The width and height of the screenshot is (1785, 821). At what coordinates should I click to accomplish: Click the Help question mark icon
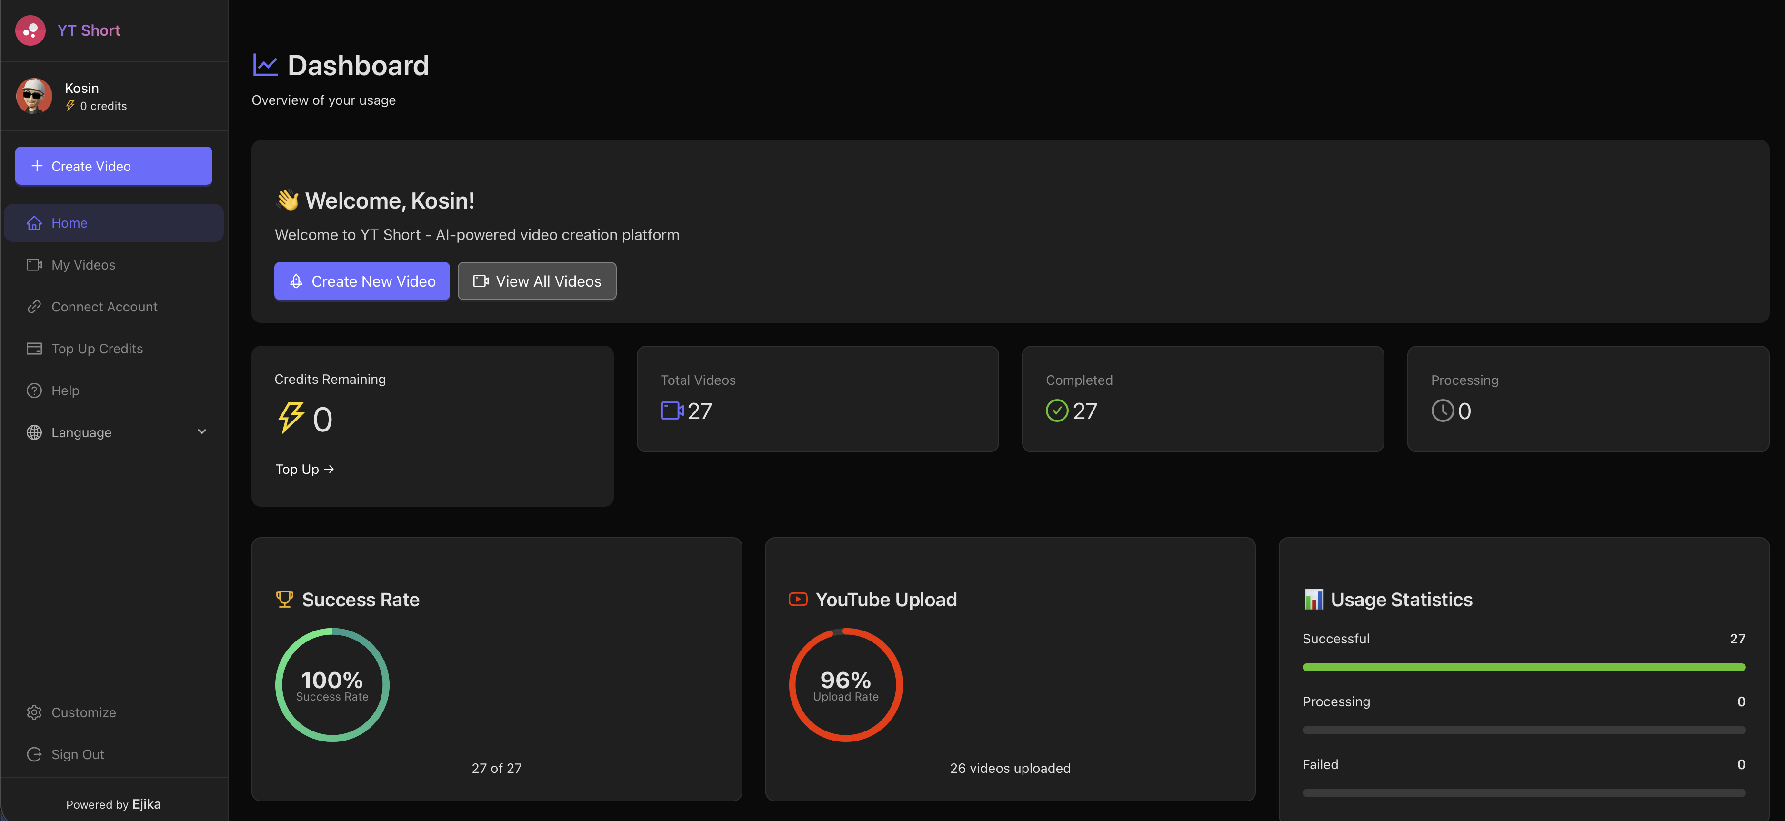point(35,390)
